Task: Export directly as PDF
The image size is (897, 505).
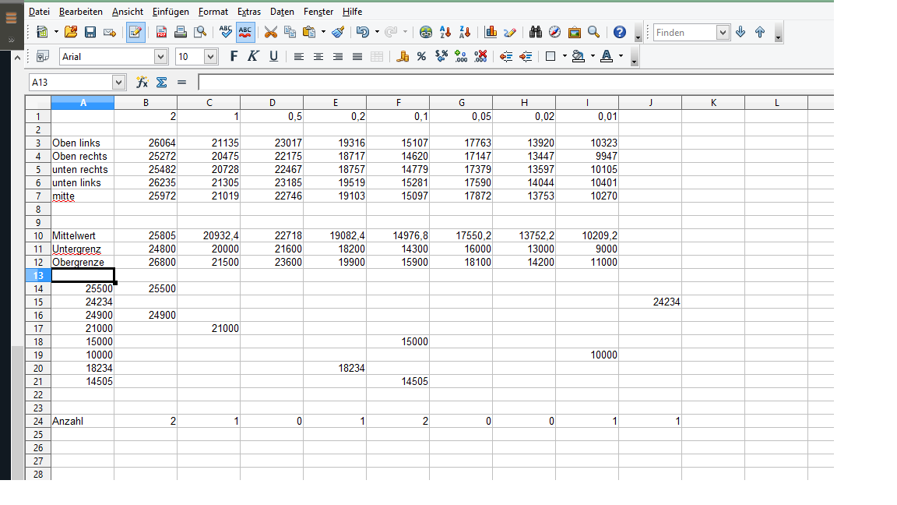Action: click(161, 32)
